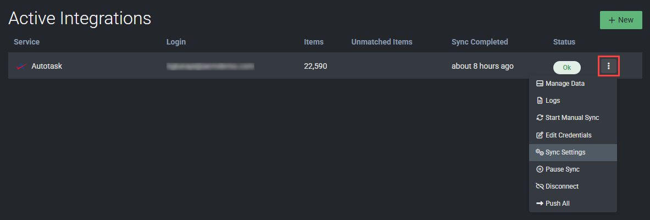Click the Manage Data icon
The image size is (650, 220).
click(x=540, y=84)
